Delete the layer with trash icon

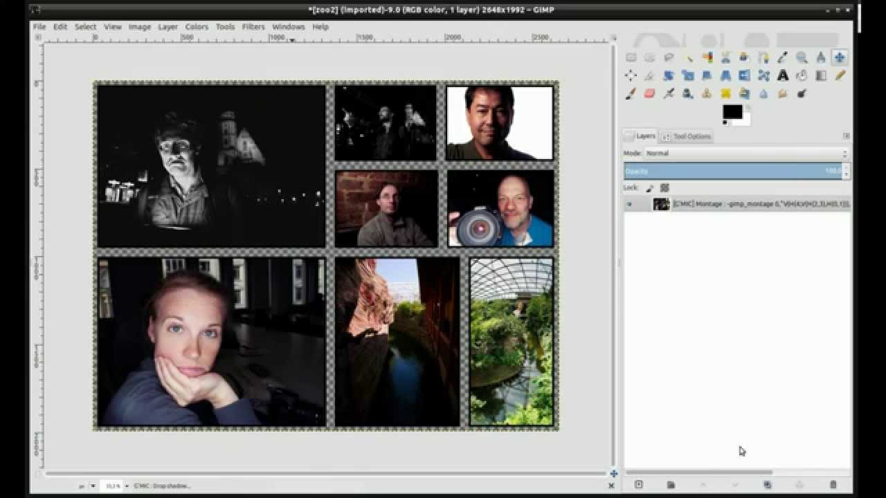[x=833, y=485]
